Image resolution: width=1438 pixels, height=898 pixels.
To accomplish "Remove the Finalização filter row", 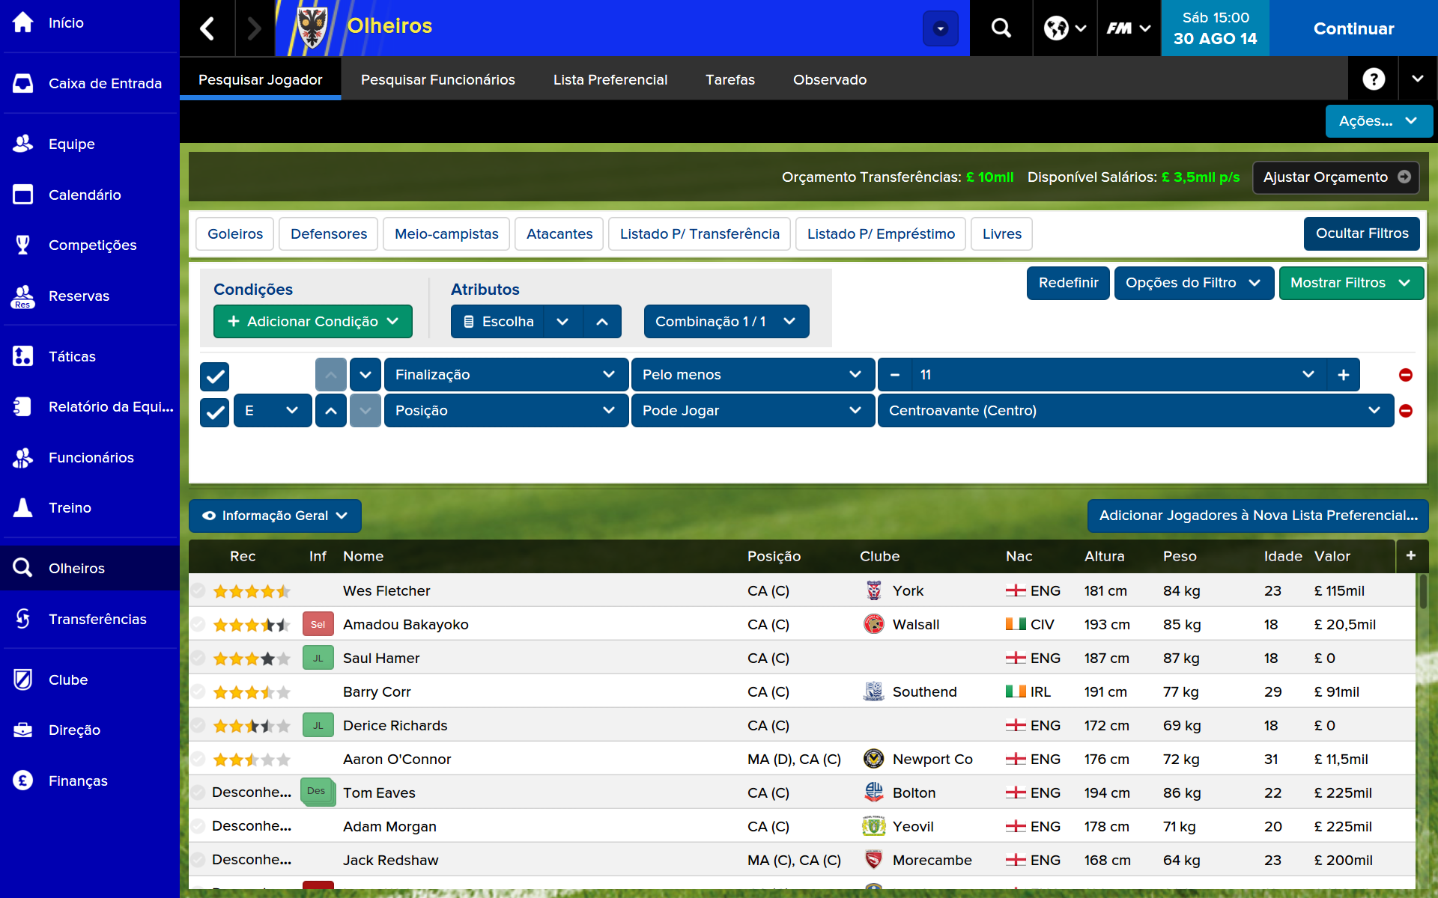I will 1406,375.
